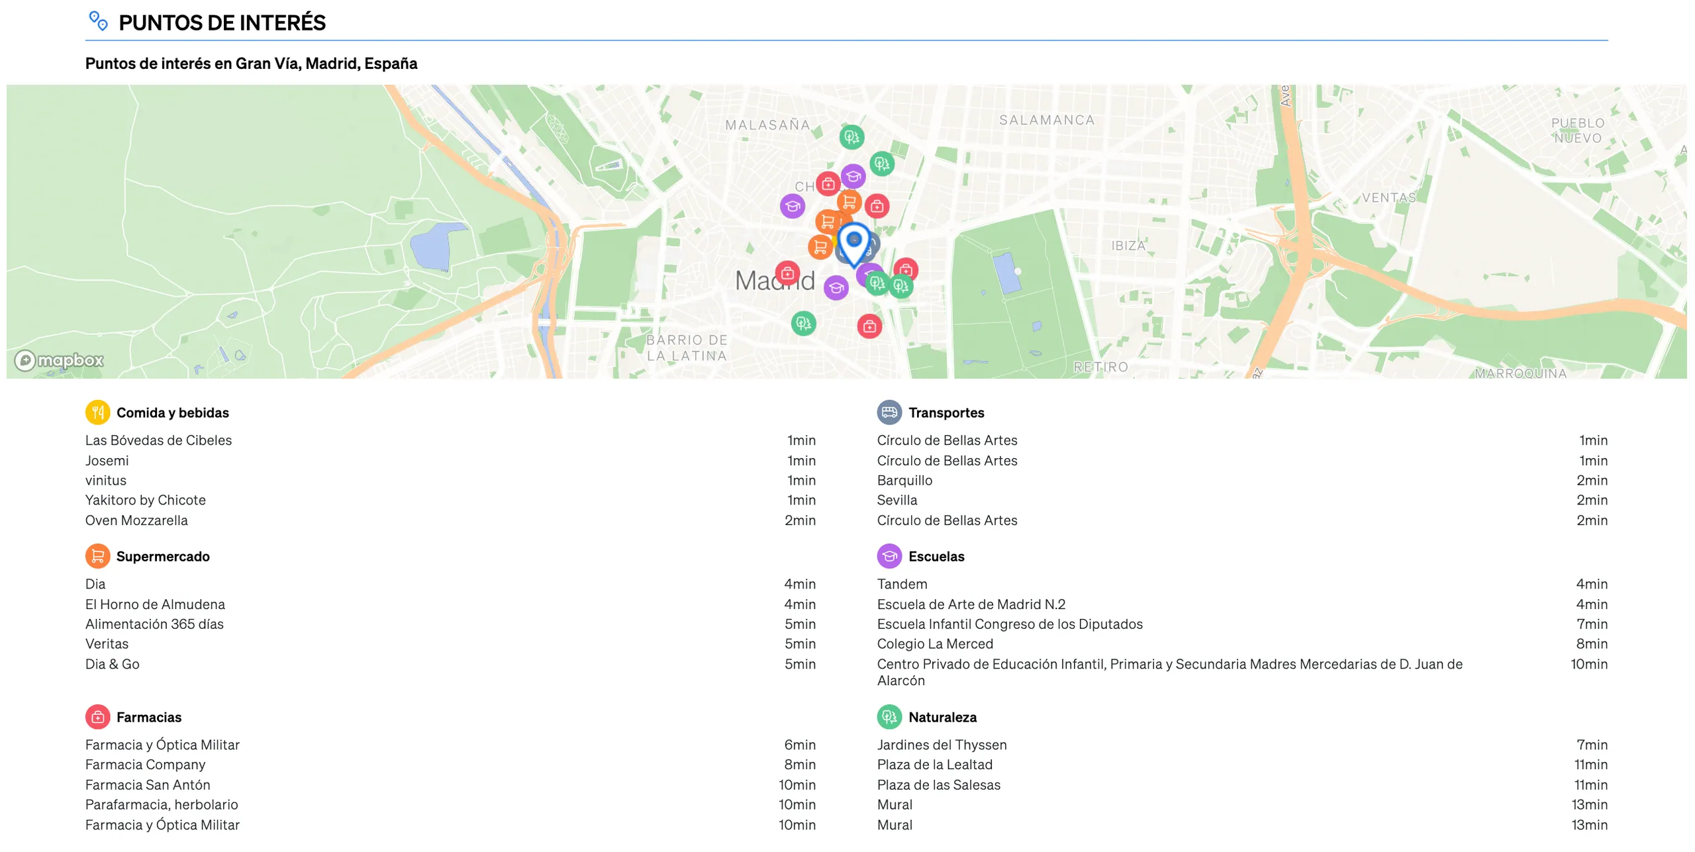Select Las Bóvedas de Cibeles restaurant row
This screenshot has width=1695, height=852.
[x=450, y=440]
